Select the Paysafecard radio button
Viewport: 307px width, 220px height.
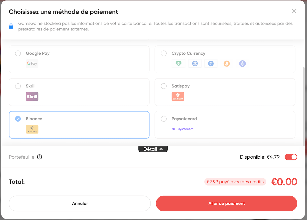point(164,119)
